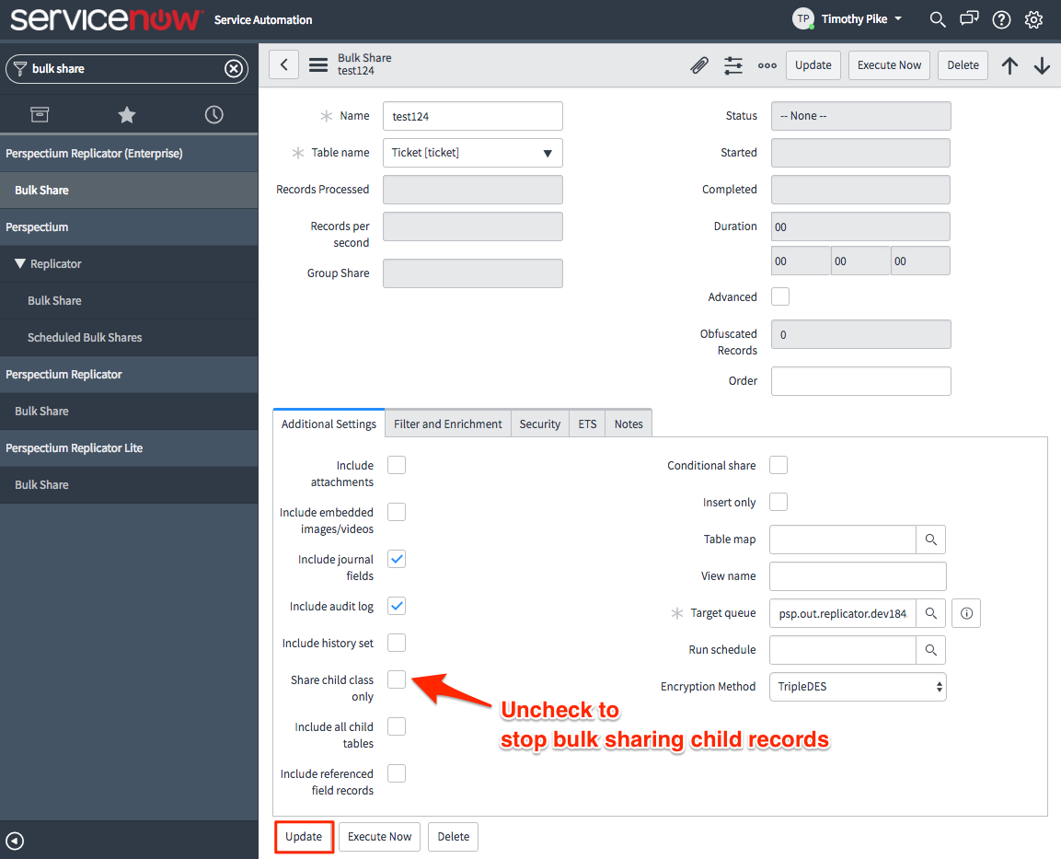Click the bottom Execute Now button

(380, 837)
